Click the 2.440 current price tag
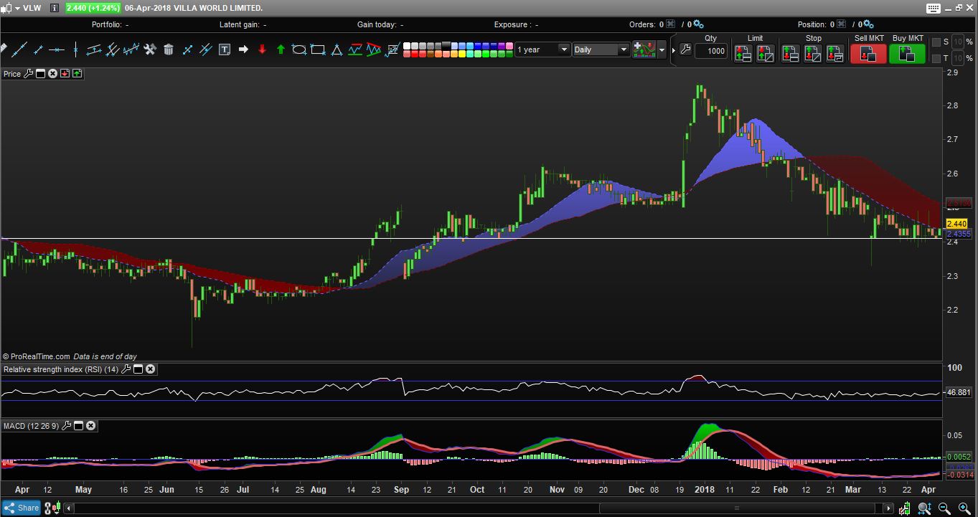Viewport: 978px width, 517px height. coord(957,224)
